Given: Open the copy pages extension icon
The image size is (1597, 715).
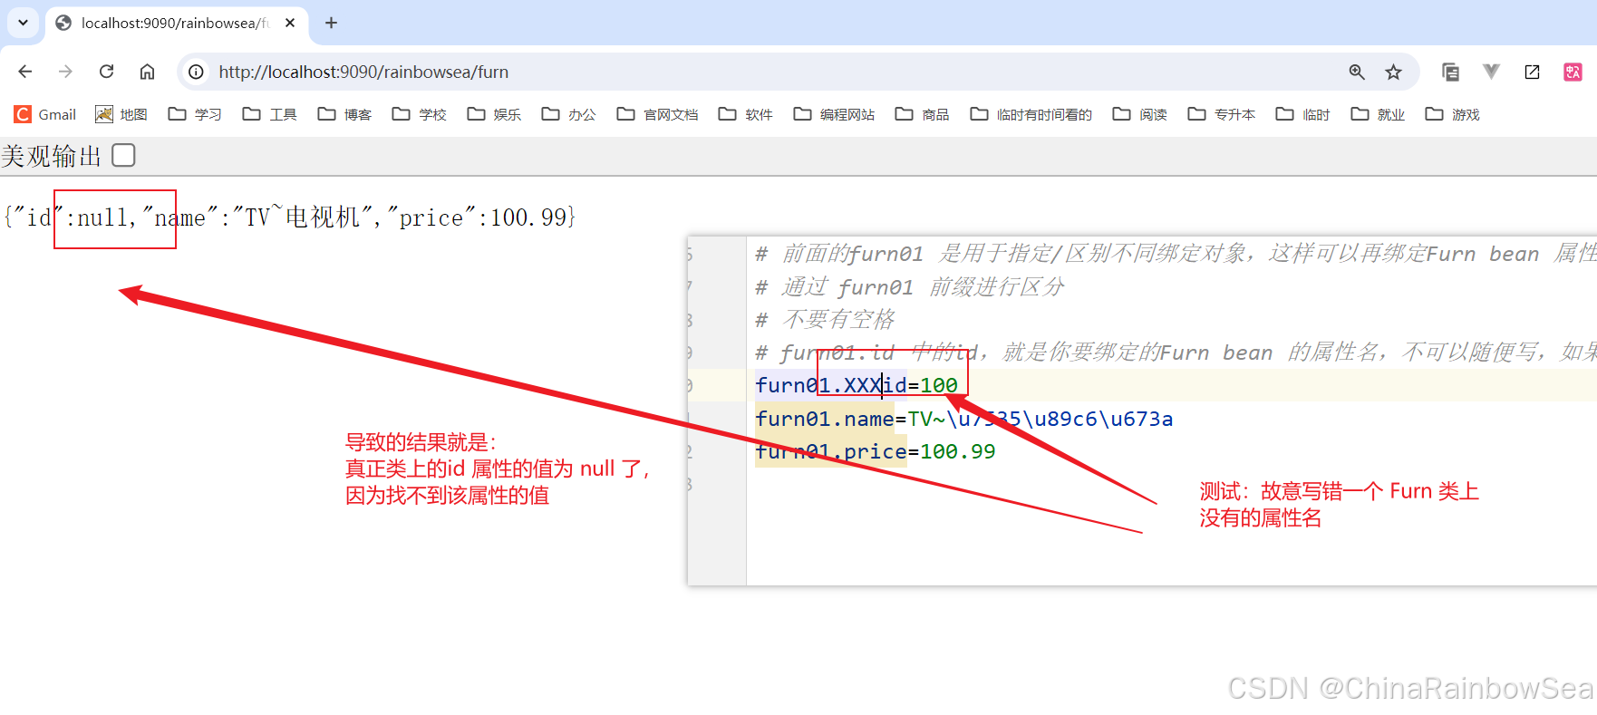Looking at the screenshot, I should tap(1450, 72).
